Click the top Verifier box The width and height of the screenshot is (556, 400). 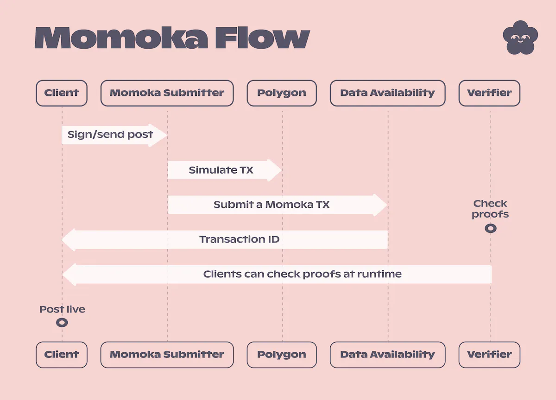(489, 93)
